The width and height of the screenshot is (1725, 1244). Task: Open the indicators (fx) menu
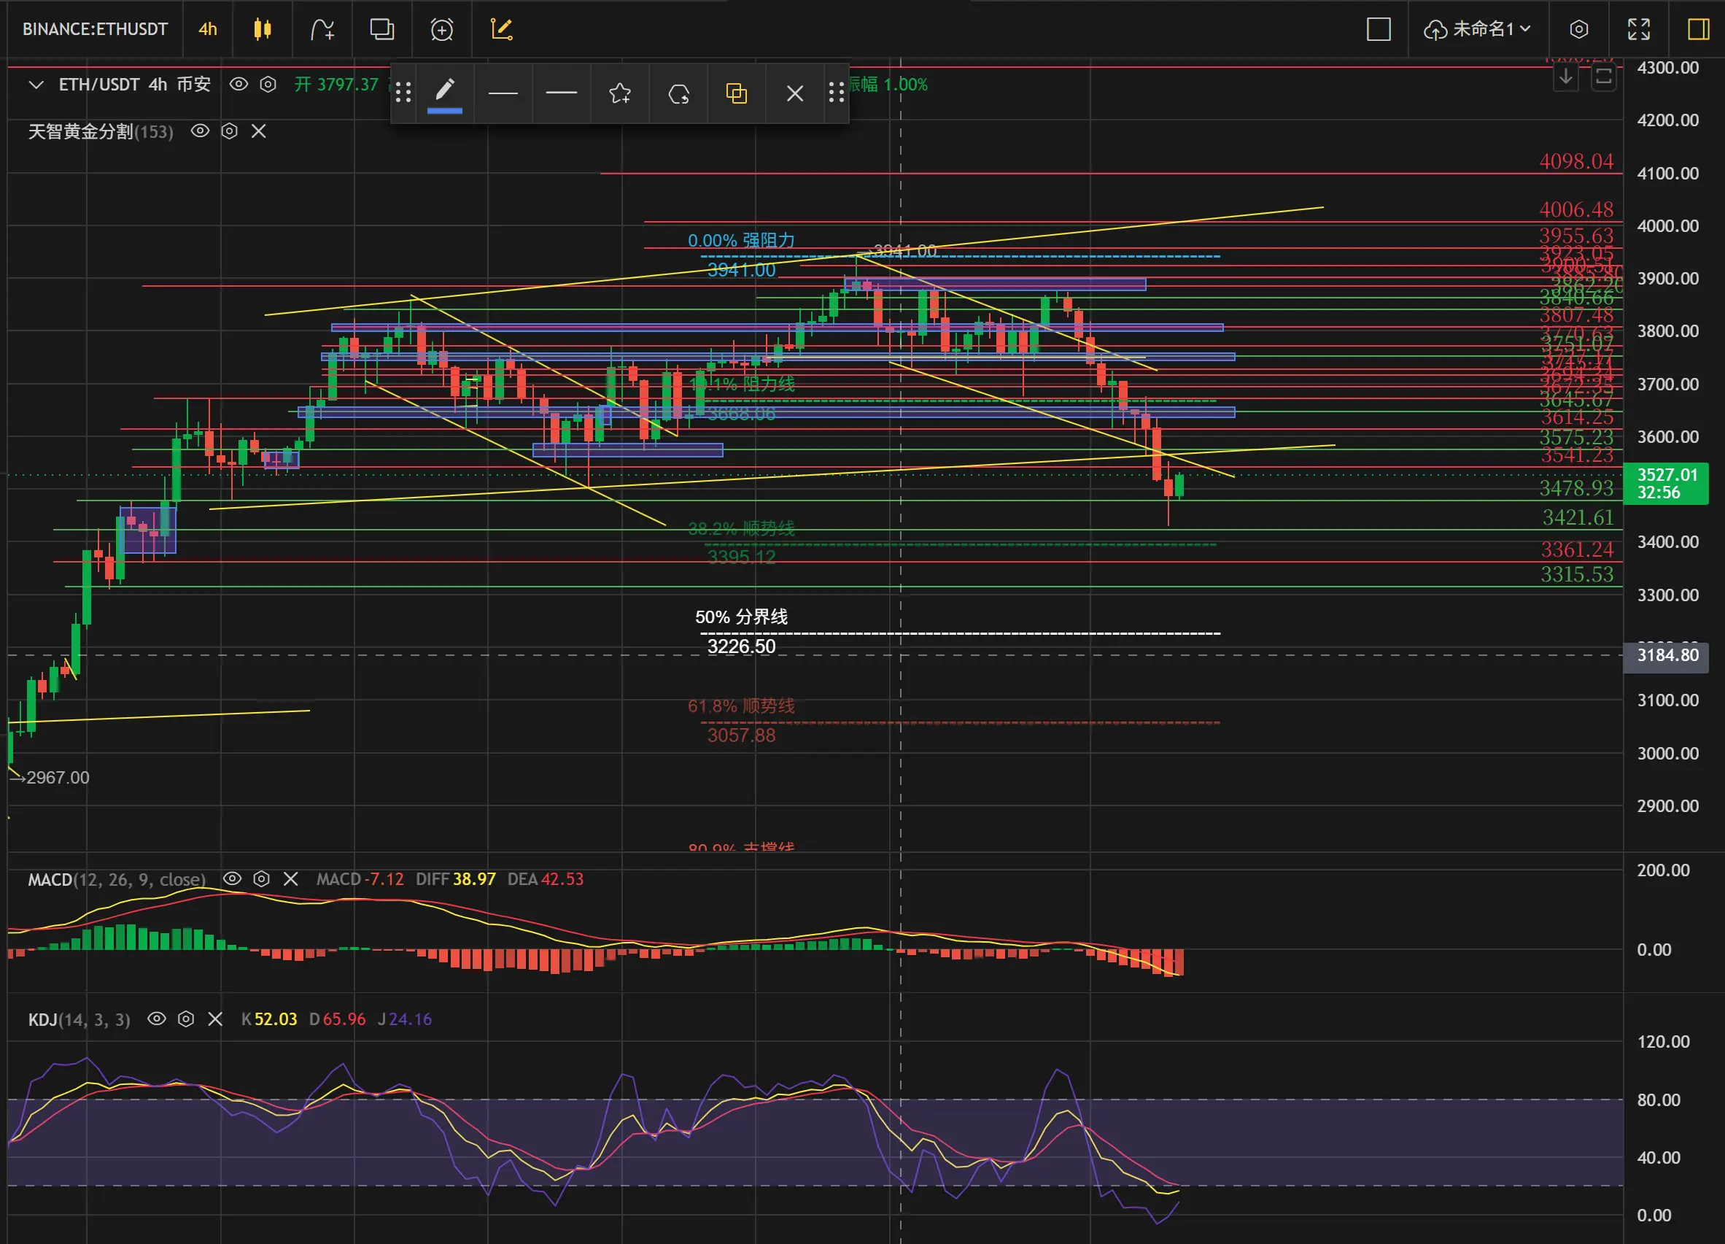[322, 29]
